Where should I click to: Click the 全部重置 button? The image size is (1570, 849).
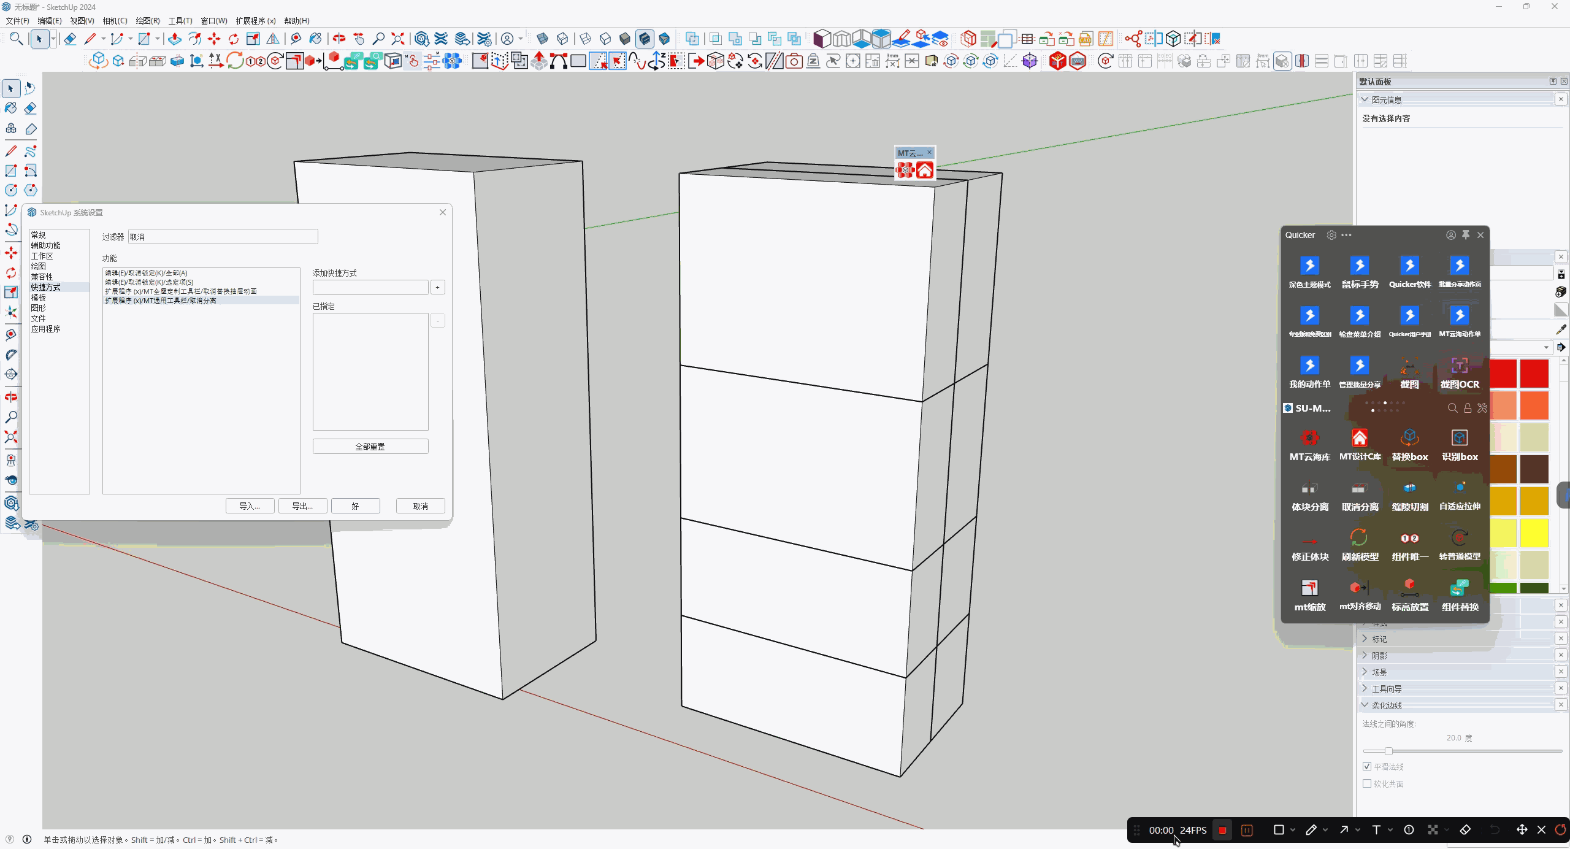(370, 447)
